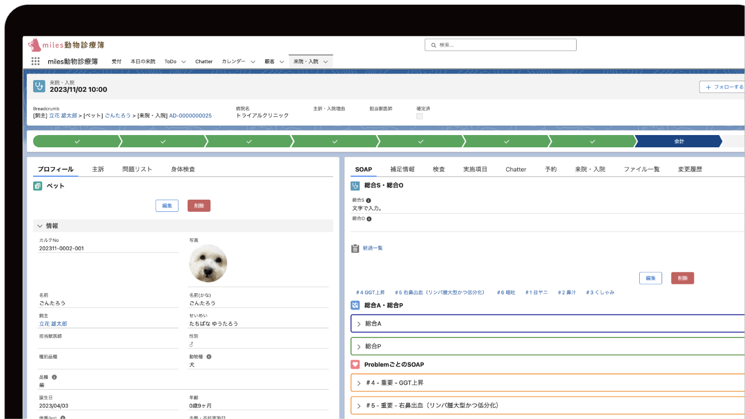Viewport: 745px width, 419px height.
Task: Toggle the 確定済 checkbox
Action: click(420, 116)
